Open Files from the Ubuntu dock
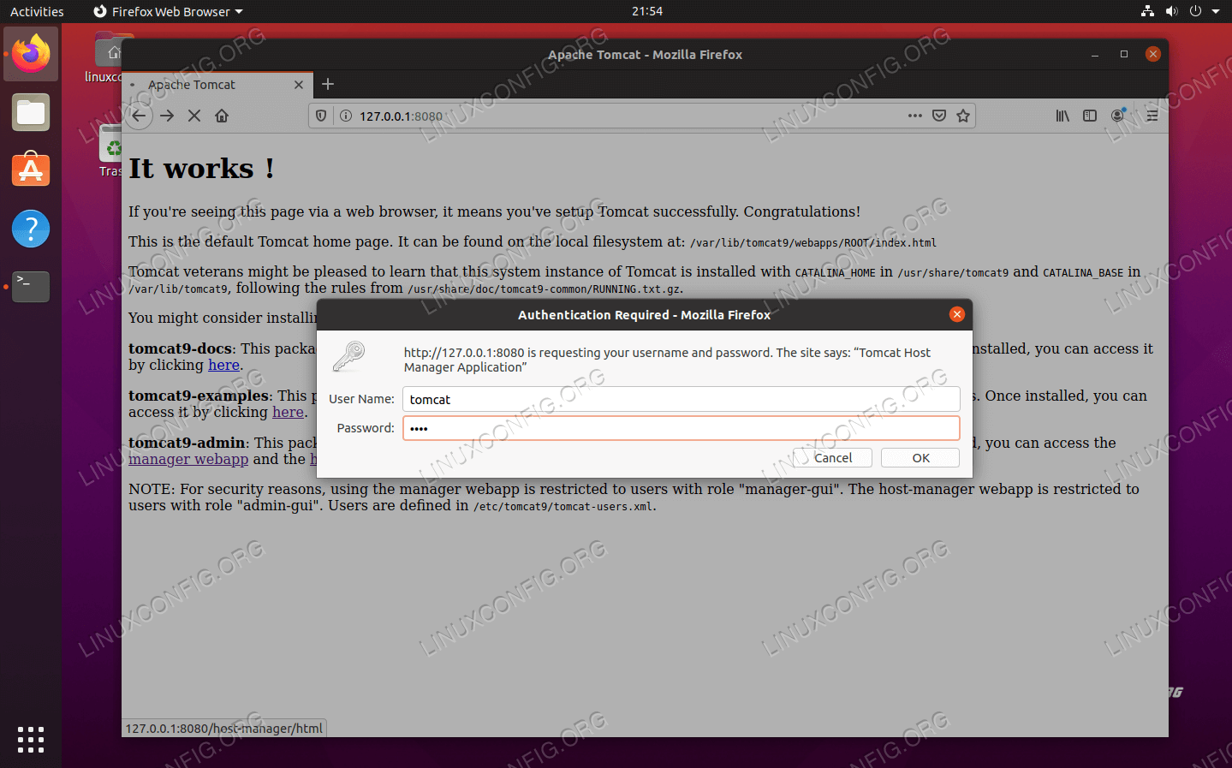This screenshot has width=1232, height=768. click(31, 112)
